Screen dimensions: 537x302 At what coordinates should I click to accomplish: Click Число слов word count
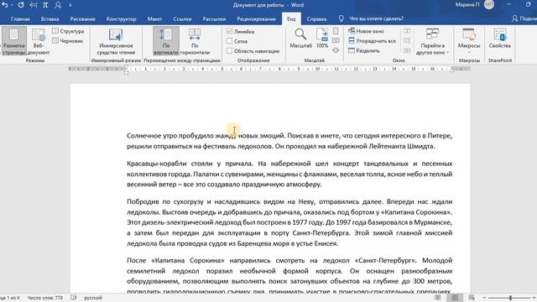tap(44, 298)
